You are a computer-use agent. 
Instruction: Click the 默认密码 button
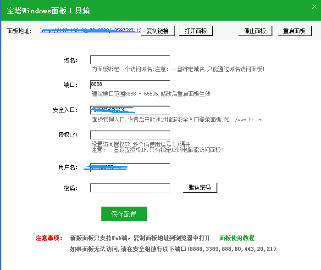[200, 187]
